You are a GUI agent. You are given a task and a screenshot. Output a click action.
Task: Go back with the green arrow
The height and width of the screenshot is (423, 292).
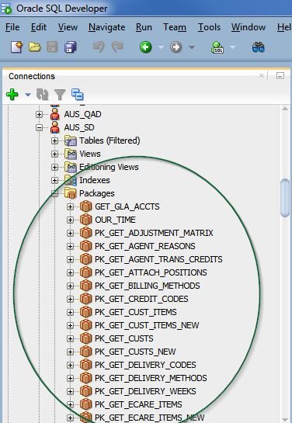[x=145, y=47]
